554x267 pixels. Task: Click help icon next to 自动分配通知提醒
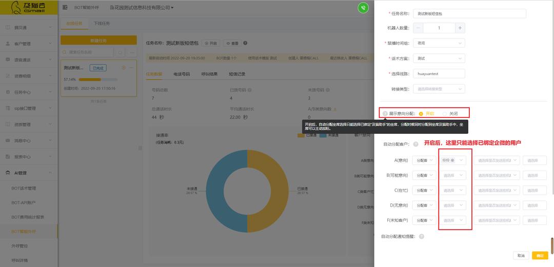point(421,236)
